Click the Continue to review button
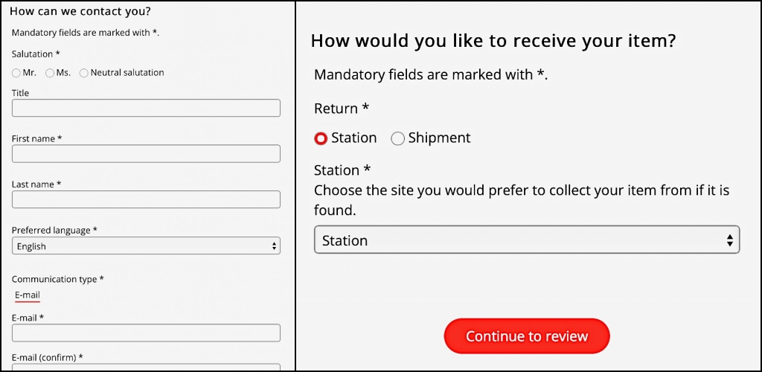 (x=527, y=336)
